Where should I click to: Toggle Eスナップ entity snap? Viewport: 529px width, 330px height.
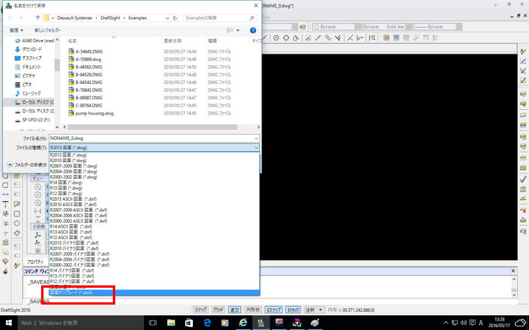[x=273, y=310]
